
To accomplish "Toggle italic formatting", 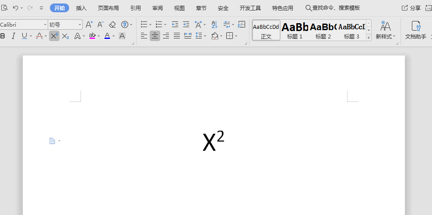I will [x=14, y=36].
